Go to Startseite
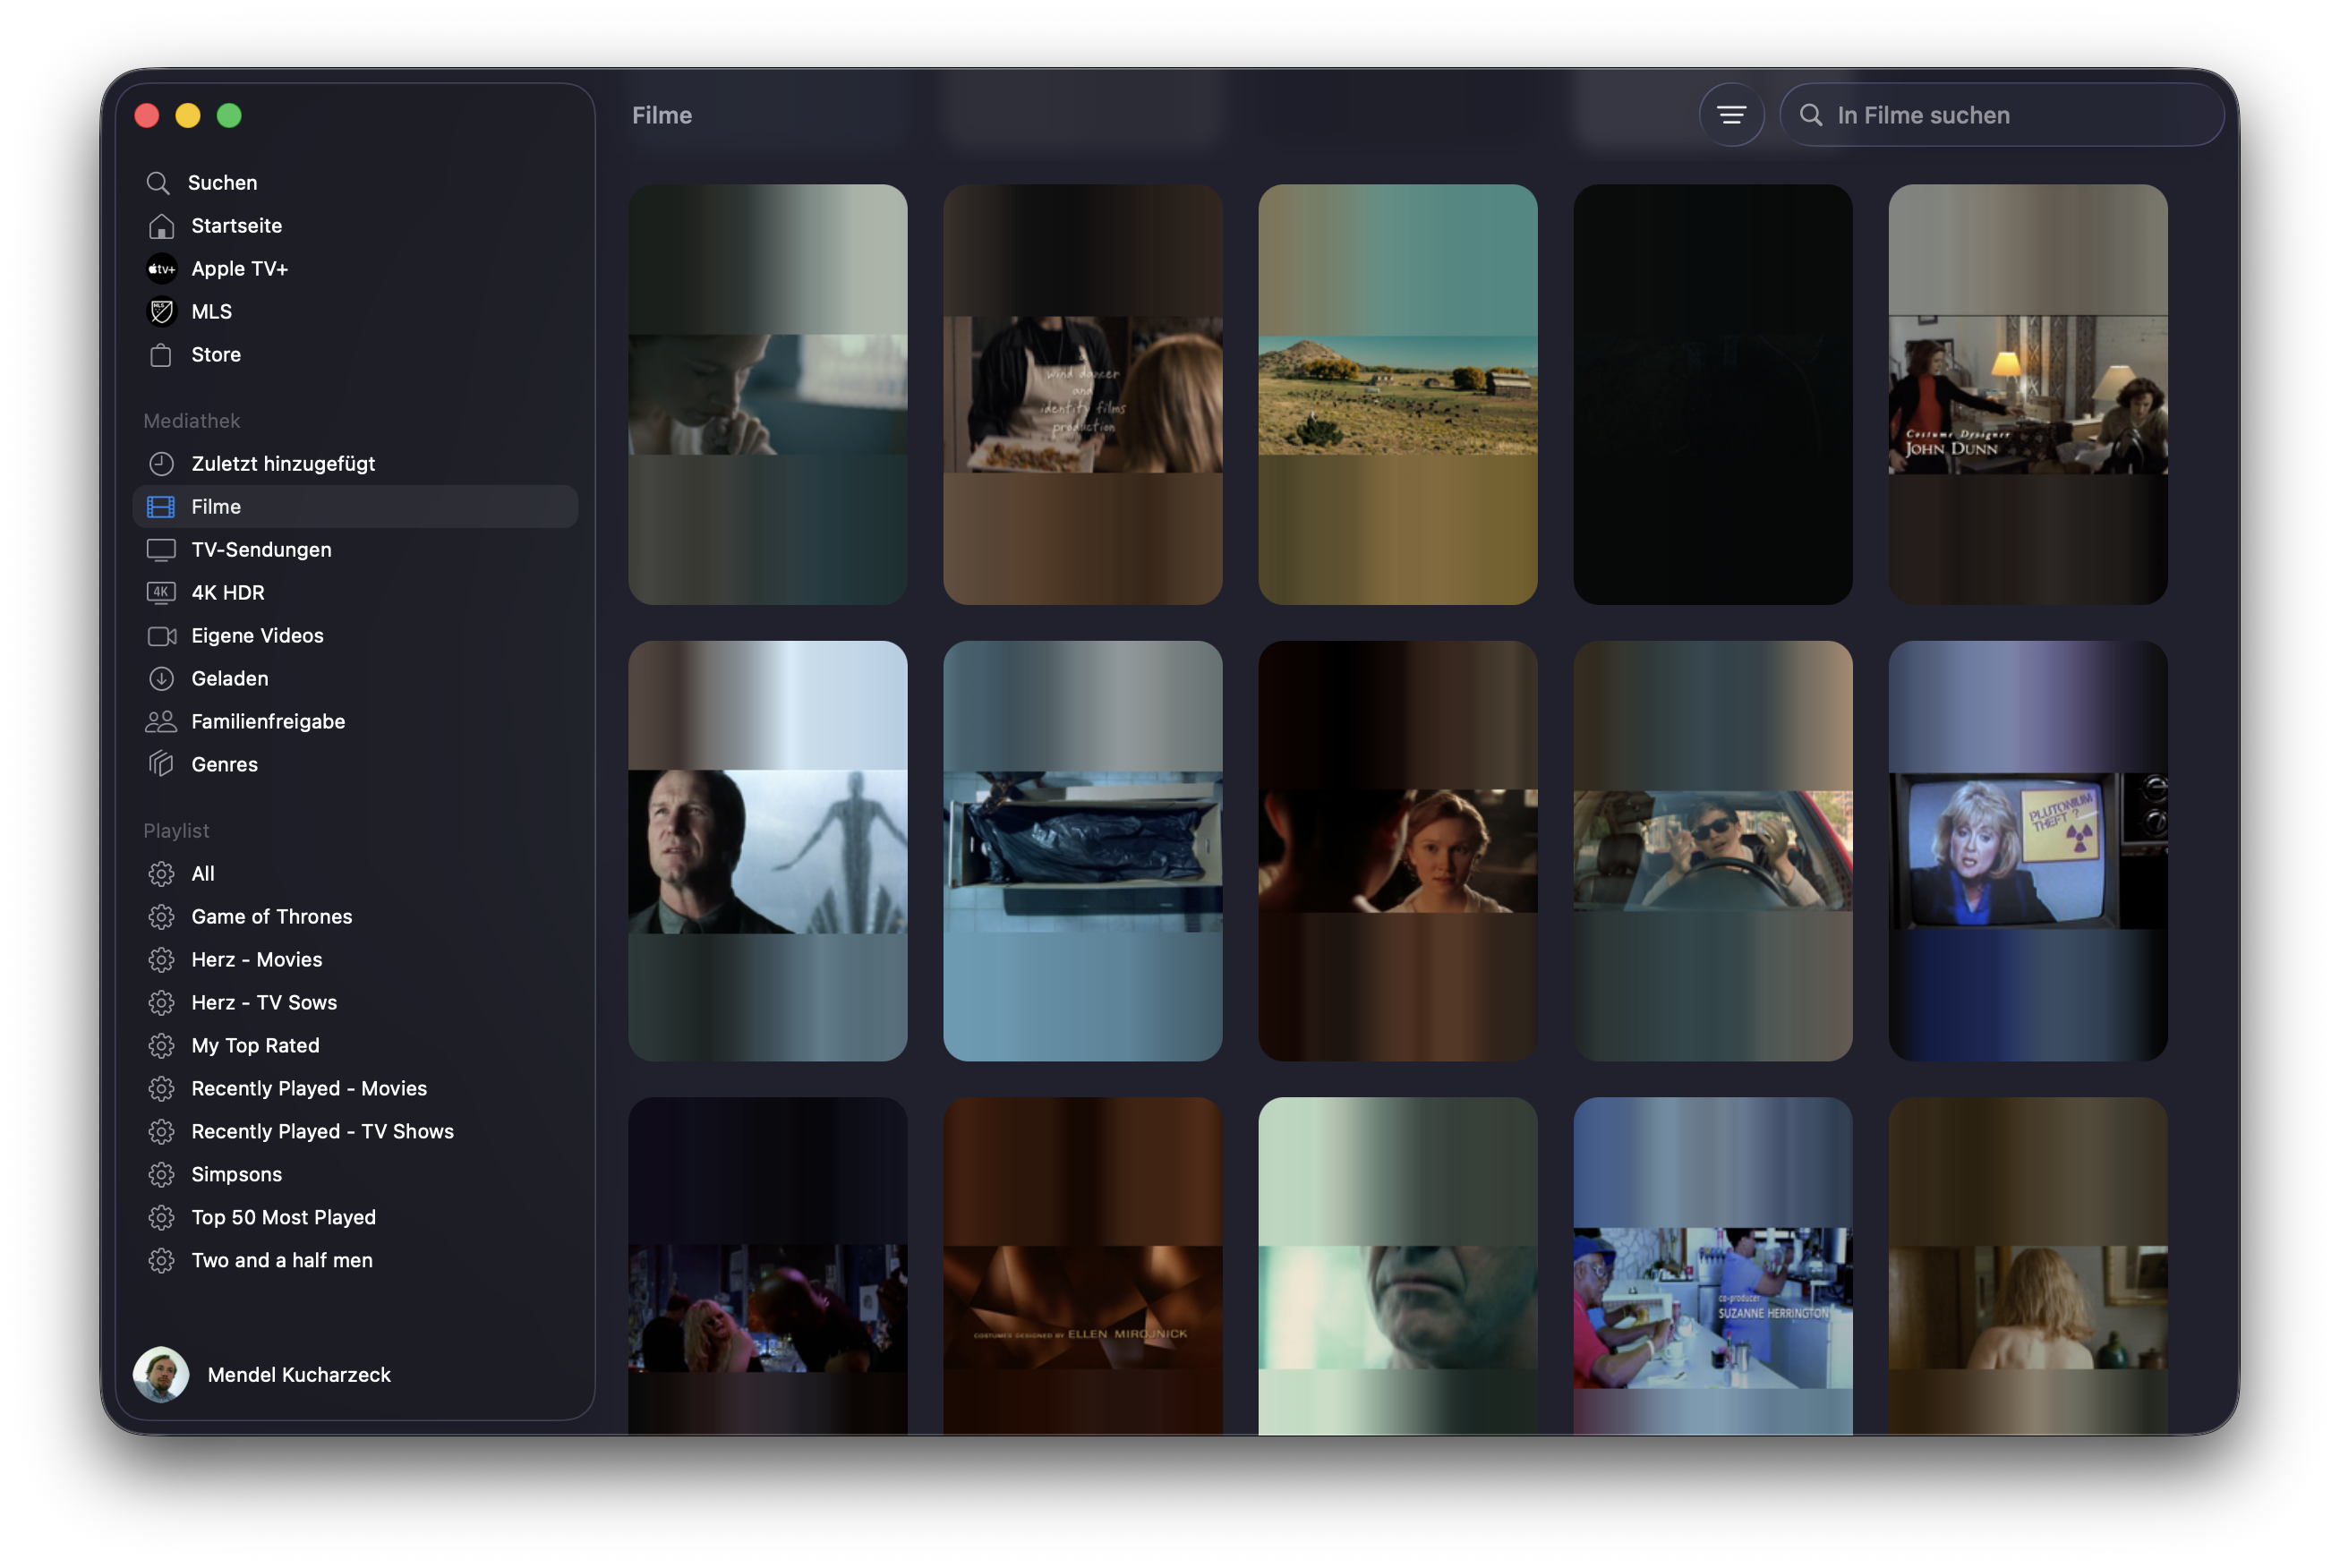Image resolution: width=2340 pixels, height=1568 pixels. pos(355,226)
